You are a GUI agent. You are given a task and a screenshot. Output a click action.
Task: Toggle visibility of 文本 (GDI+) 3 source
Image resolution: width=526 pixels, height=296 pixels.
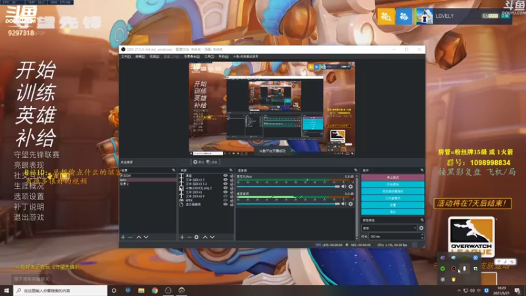click(226, 180)
